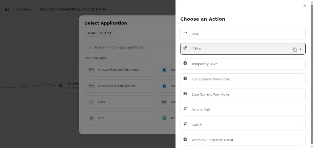Screen dimensions: 313x148
Task: Click the Slack app logo
Action: click(x=91, y=102)
